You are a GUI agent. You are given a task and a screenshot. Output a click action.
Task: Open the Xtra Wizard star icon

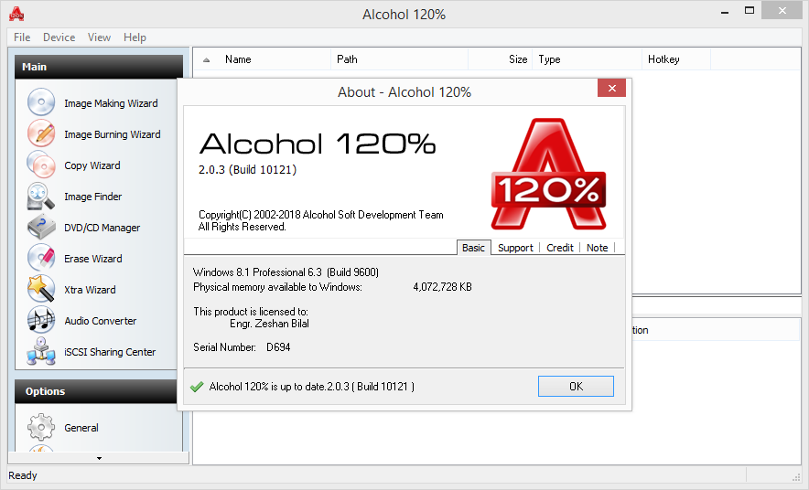(41, 289)
